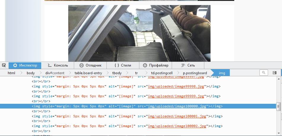Select body breadcrumb element

[31, 73]
